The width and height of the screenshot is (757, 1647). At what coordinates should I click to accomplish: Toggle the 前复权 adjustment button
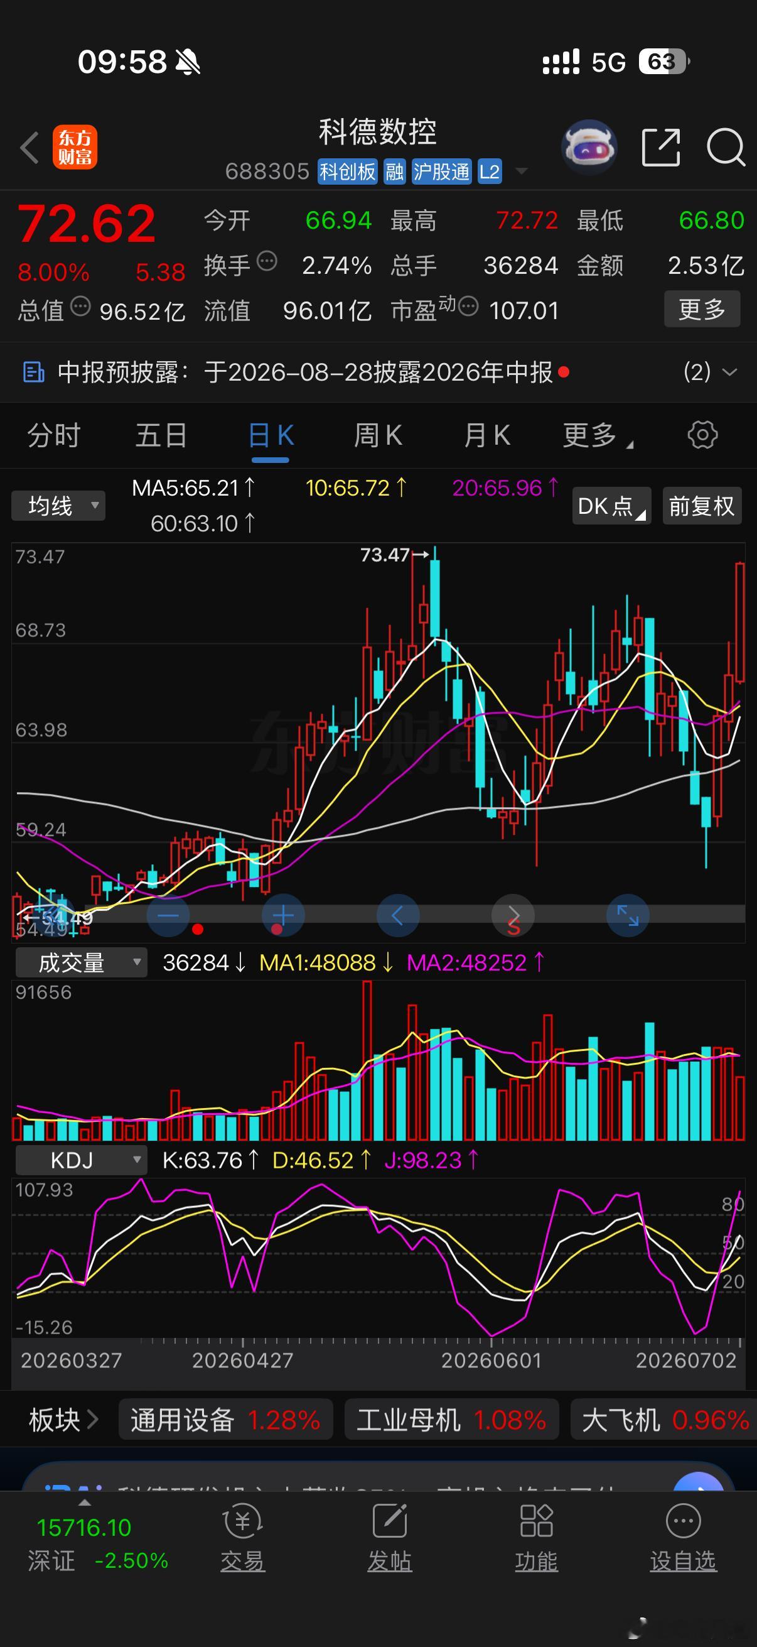[702, 506]
